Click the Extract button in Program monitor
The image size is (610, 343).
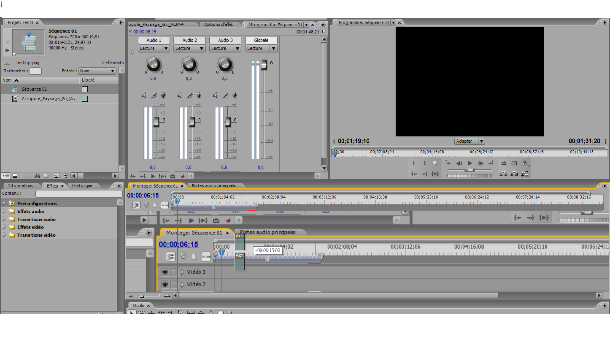tap(514, 173)
